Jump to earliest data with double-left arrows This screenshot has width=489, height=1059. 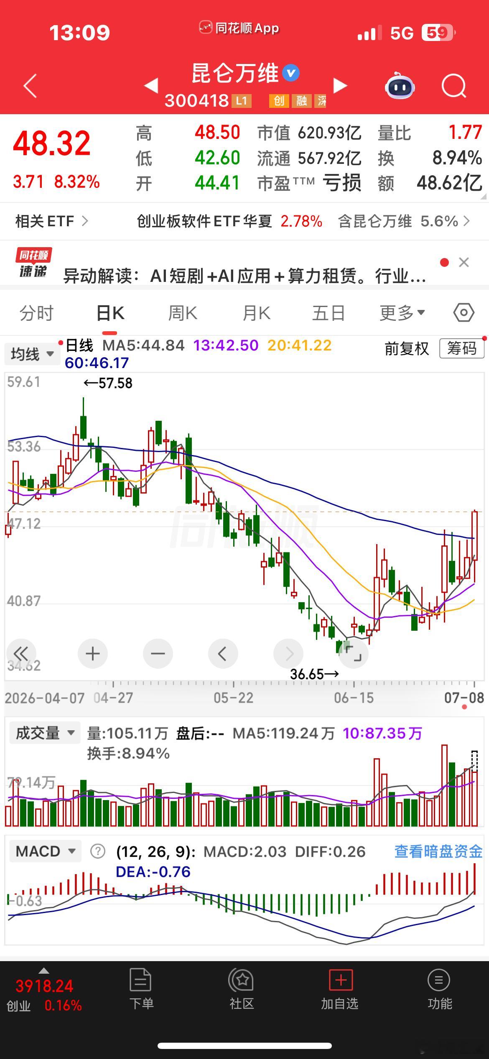pyautogui.click(x=20, y=653)
